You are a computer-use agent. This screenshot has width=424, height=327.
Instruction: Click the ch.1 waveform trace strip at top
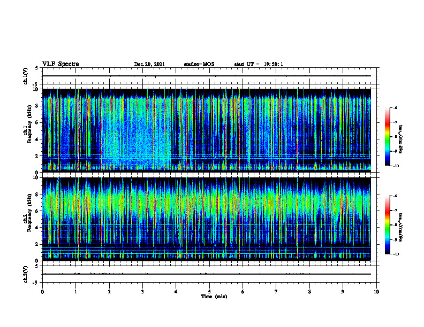click(x=210, y=76)
